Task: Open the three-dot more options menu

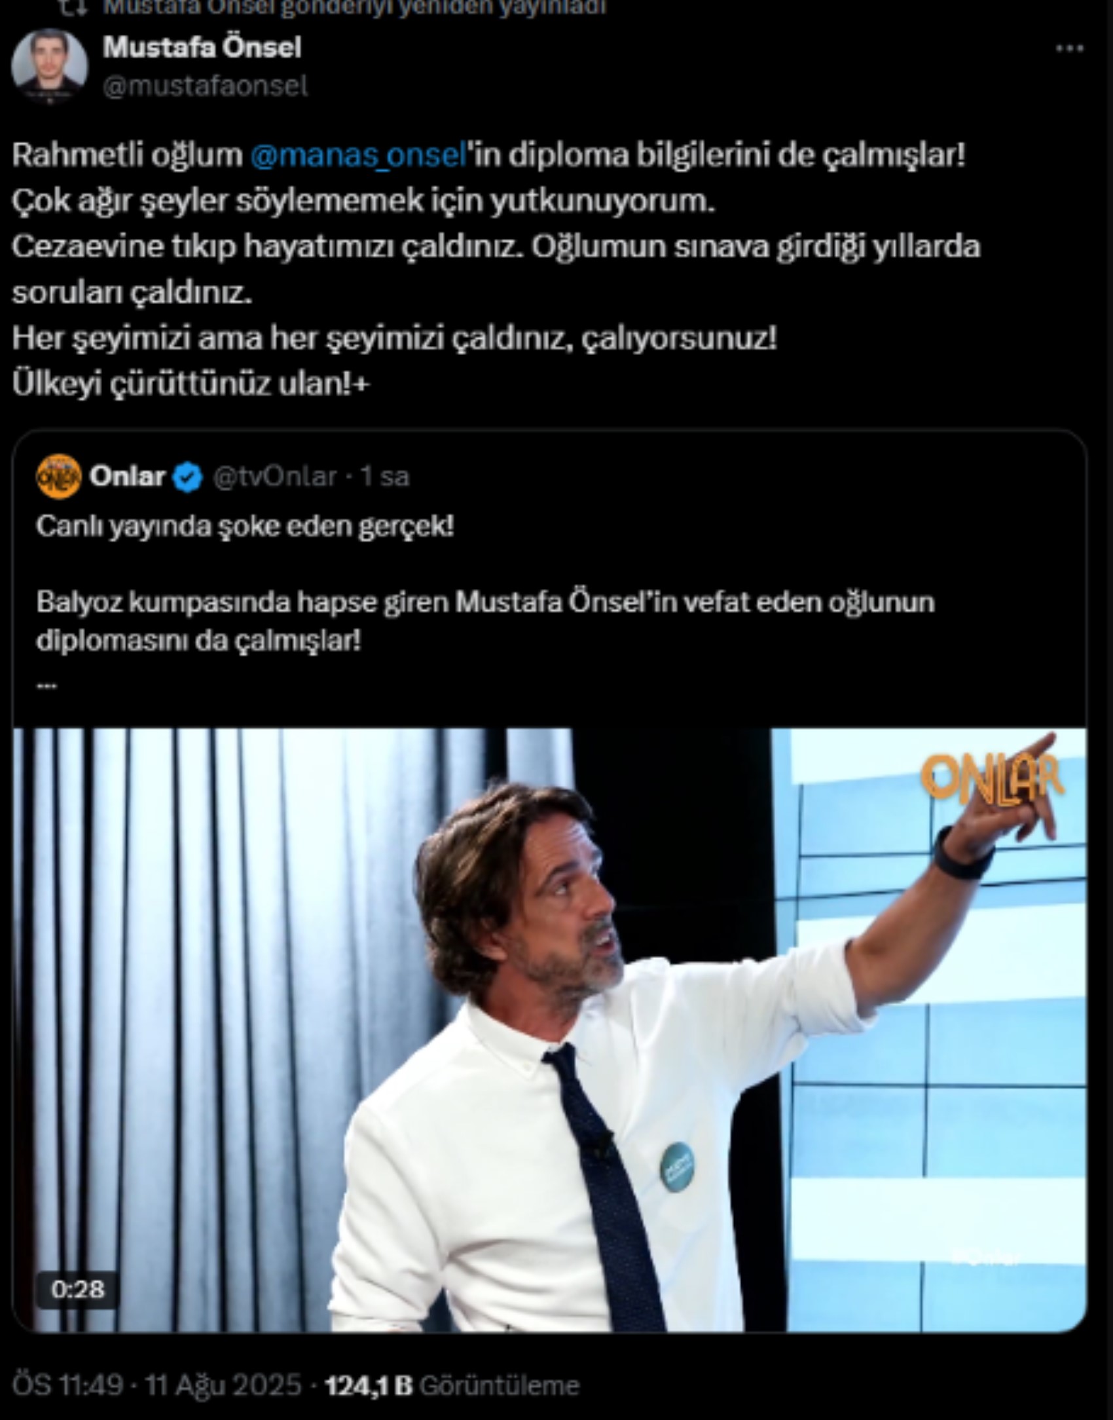Action: [x=1070, y=48]
